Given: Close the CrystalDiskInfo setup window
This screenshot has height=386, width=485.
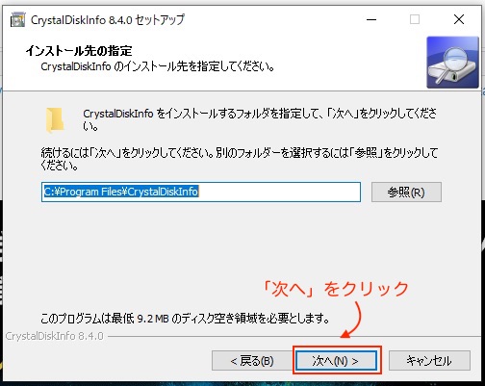Looking at the screenshot, I should click(459, 19).
